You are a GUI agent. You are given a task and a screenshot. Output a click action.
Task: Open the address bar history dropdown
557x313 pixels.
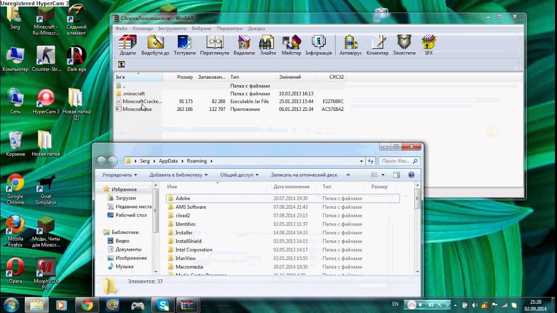[361, 161]
